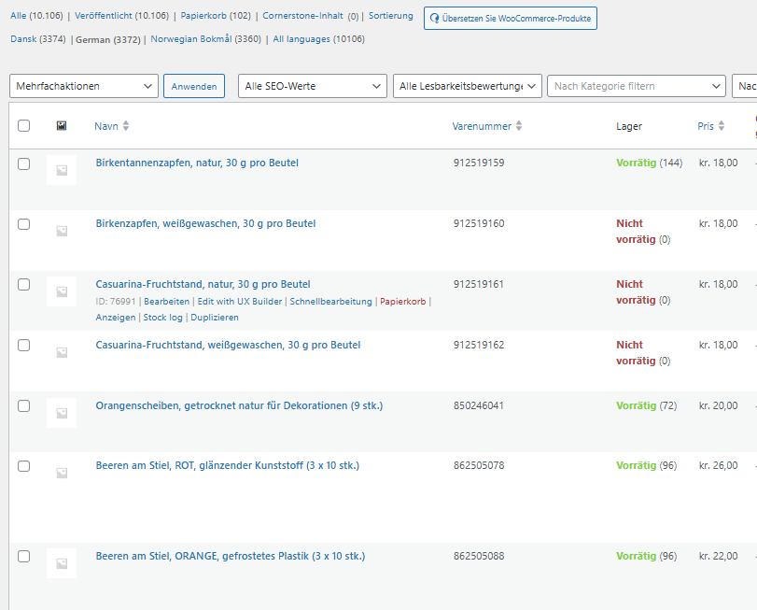Screen dimensions: 757x610
Task: Click Schnellbearbeitung under the Casuarina-Fruchtstand natur product
Action: (331, 302)
